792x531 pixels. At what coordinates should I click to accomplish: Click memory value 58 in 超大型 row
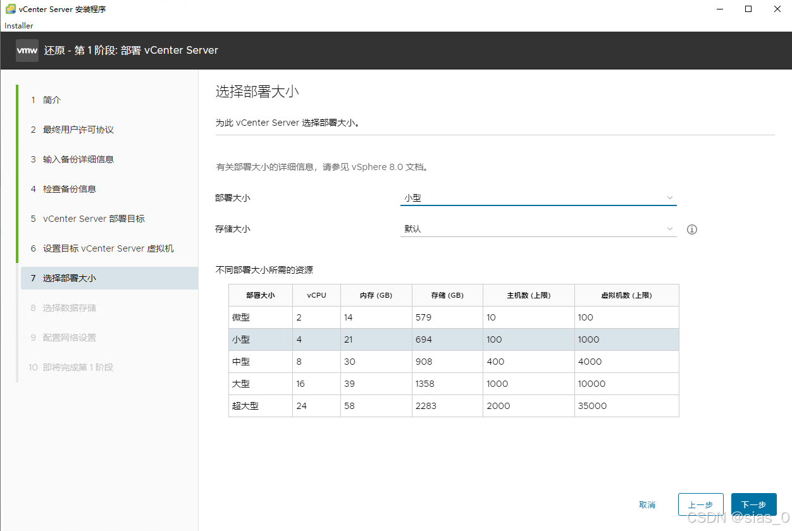(350, 406)
